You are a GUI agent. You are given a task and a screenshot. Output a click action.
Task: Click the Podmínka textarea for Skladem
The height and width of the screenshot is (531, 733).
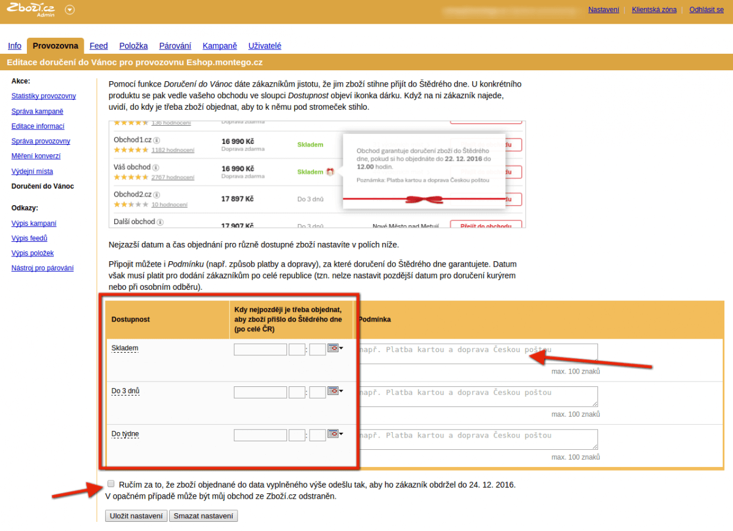[x=476, y=354]
